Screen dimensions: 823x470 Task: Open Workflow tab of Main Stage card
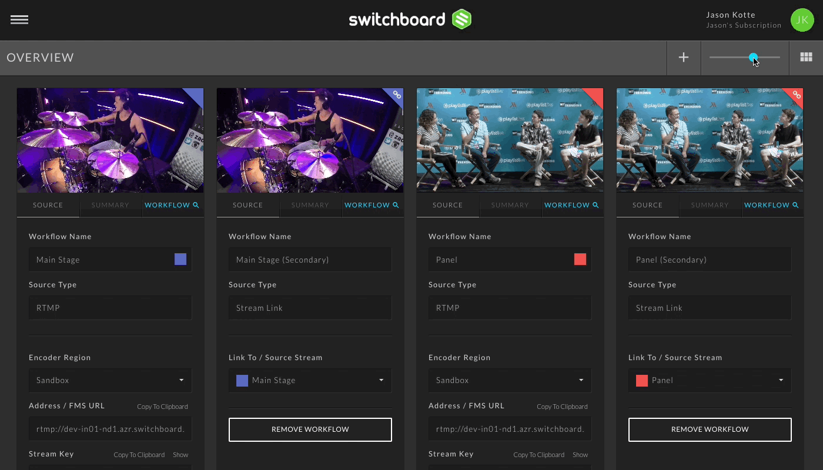coord(172,205)
